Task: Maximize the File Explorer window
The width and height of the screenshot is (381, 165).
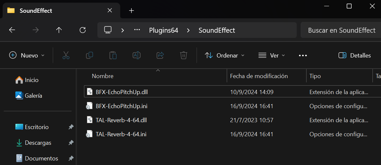Action: (x=349, y=6)
